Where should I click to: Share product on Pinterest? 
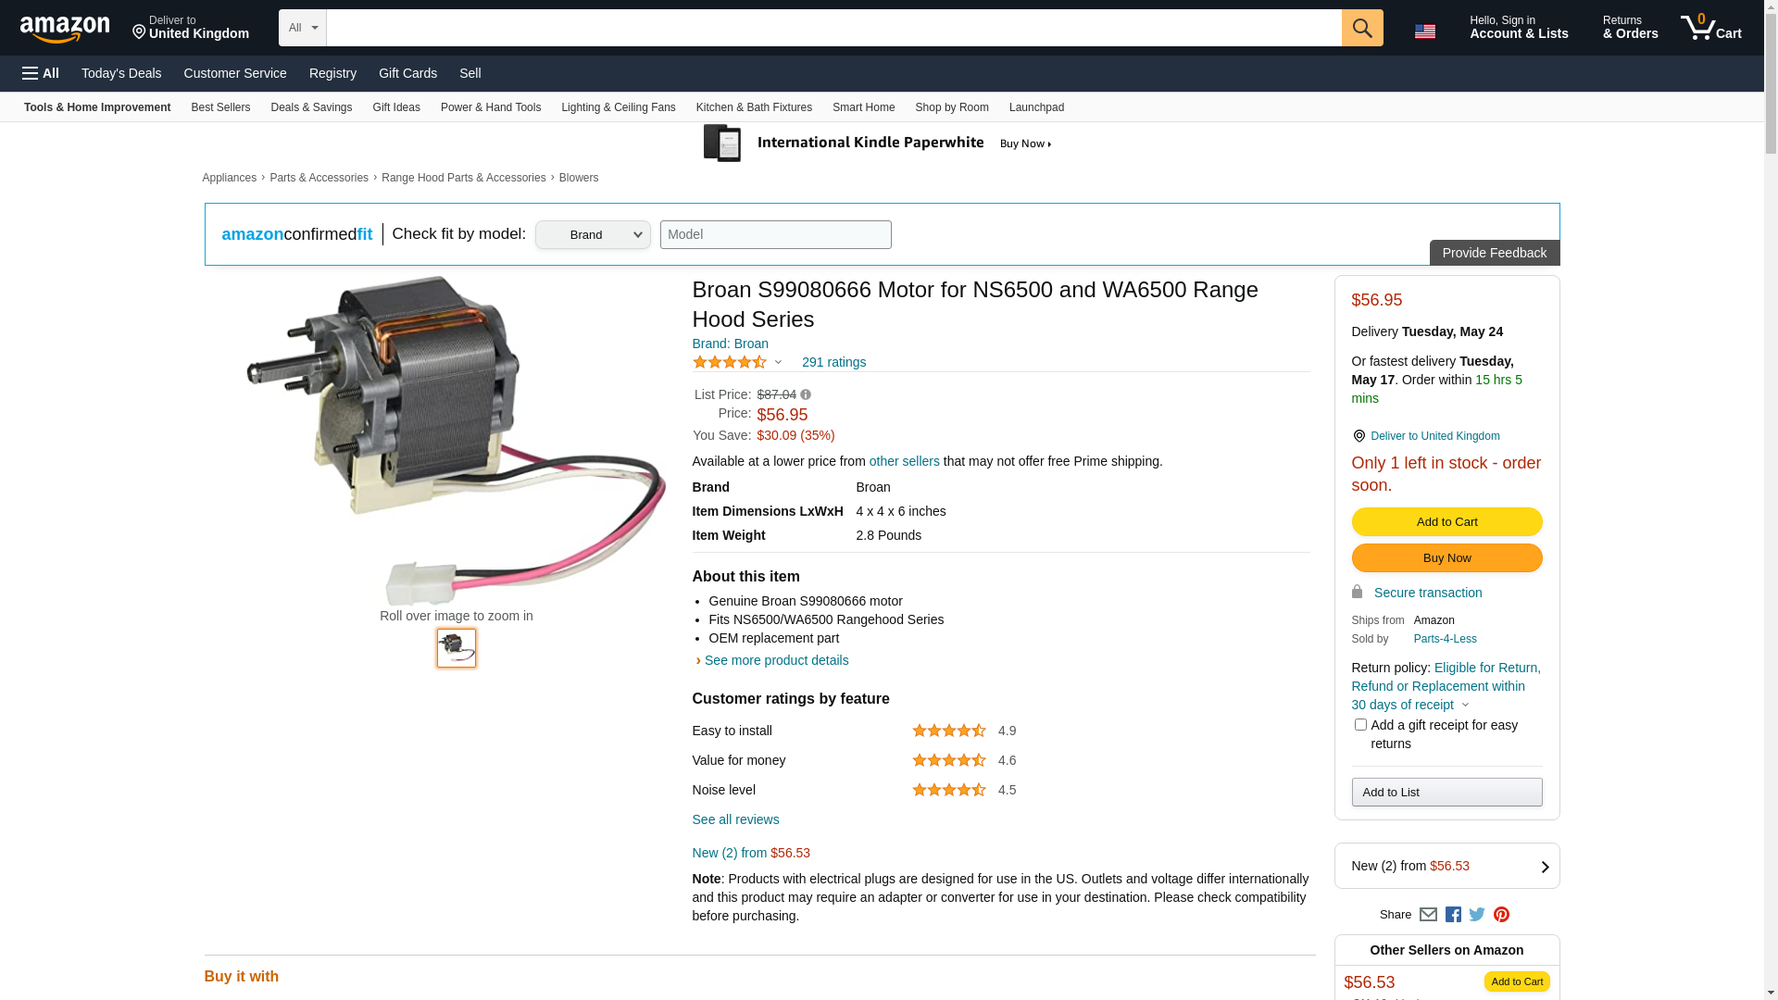tap(1501, 915)
